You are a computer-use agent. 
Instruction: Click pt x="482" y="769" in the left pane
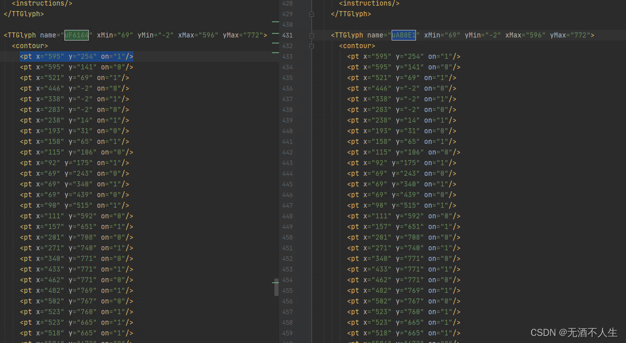(77, 290)
